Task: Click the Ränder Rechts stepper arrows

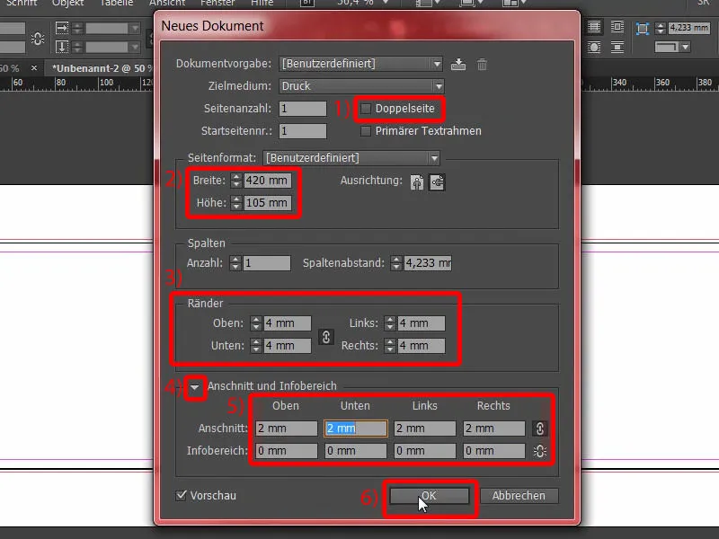Action: pos(390,346)
